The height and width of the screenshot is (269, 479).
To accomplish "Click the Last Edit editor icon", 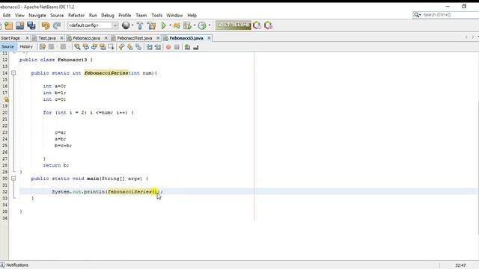I will 43,47.
